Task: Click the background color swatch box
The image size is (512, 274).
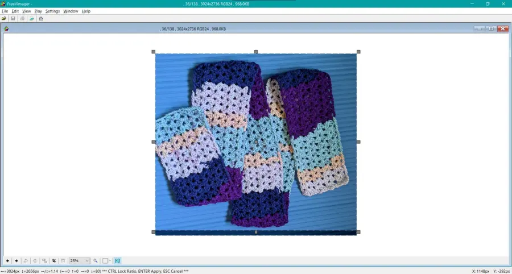Action: pyautogui.click(x=105, y=260)
